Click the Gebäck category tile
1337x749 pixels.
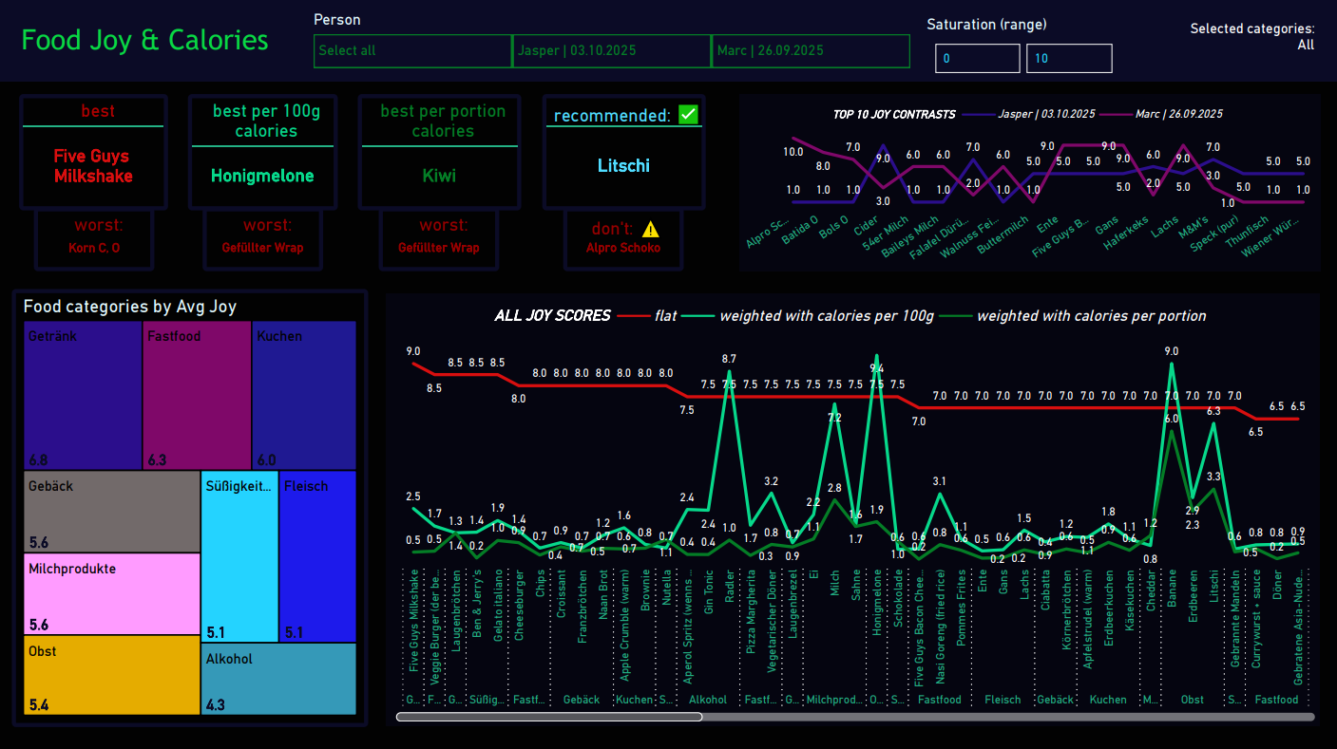pyautogui.click(x=111, y=512)
